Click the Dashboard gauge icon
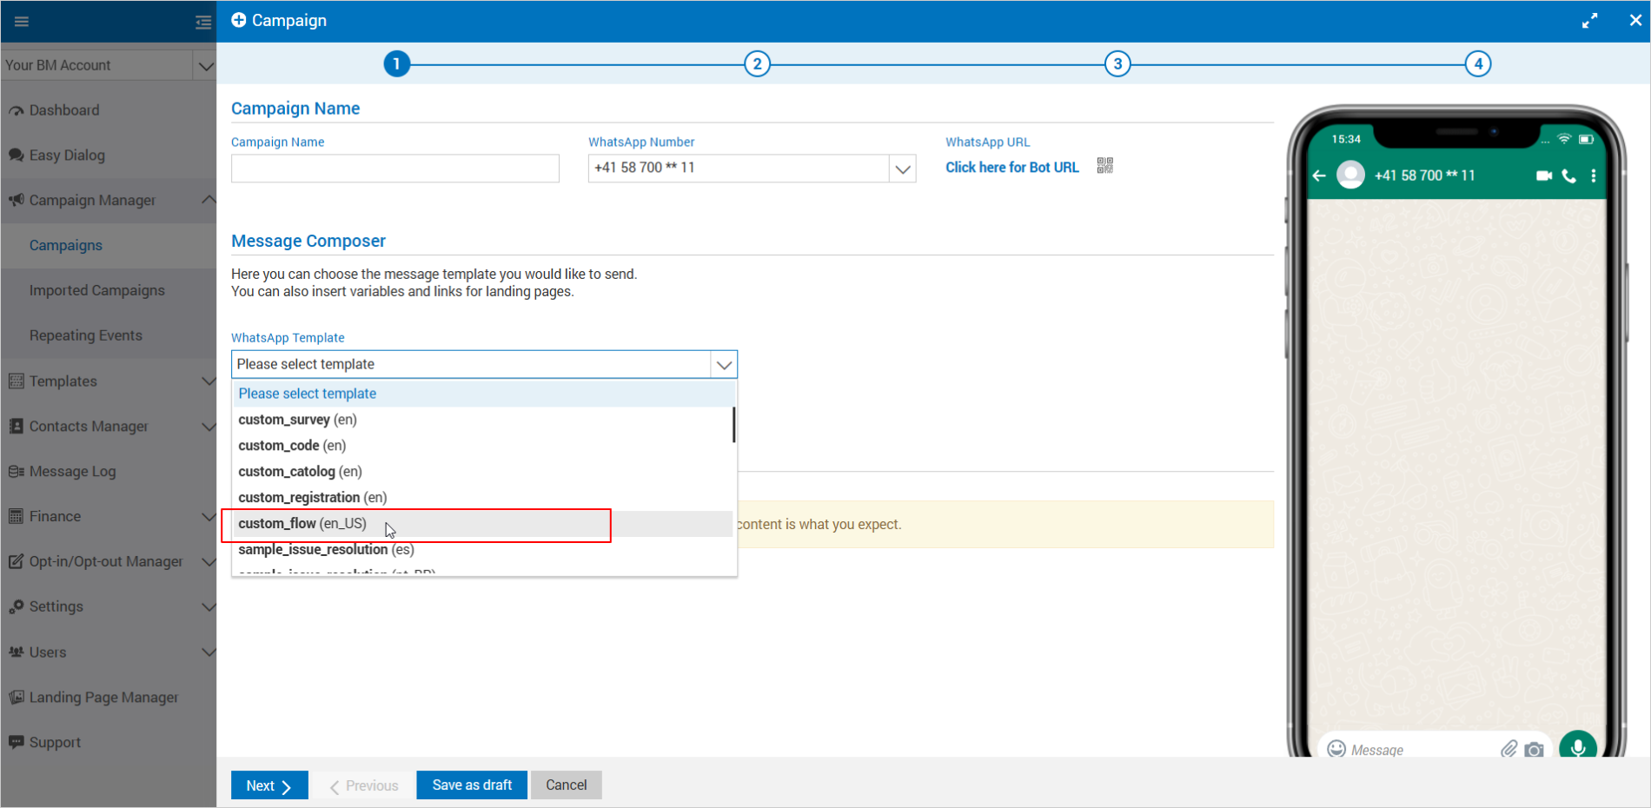Image resolution: width=1651 pixels, height=808 pixels. click(x=17, y=110)
